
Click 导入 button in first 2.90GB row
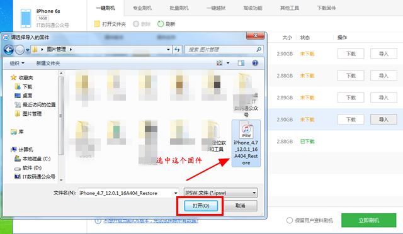click(383, 53)
